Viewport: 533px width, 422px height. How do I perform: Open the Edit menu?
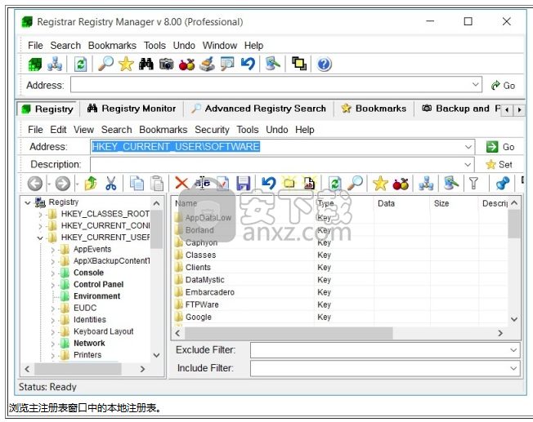point(58,130)
